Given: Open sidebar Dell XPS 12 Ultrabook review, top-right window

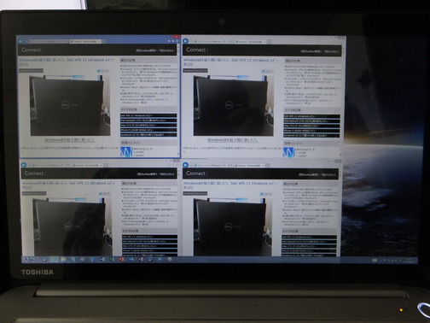Looking at the screenshot, I should (311, 116).
